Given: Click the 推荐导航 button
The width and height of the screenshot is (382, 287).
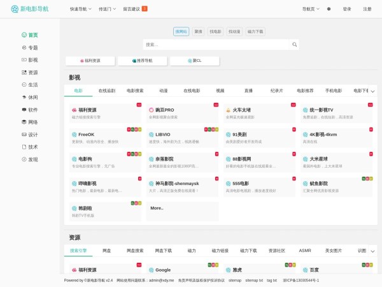Looking at the screenshot, I should coord(142,61).
